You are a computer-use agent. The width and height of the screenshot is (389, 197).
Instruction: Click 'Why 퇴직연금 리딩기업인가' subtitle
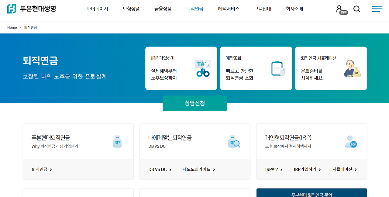(55, 146)
